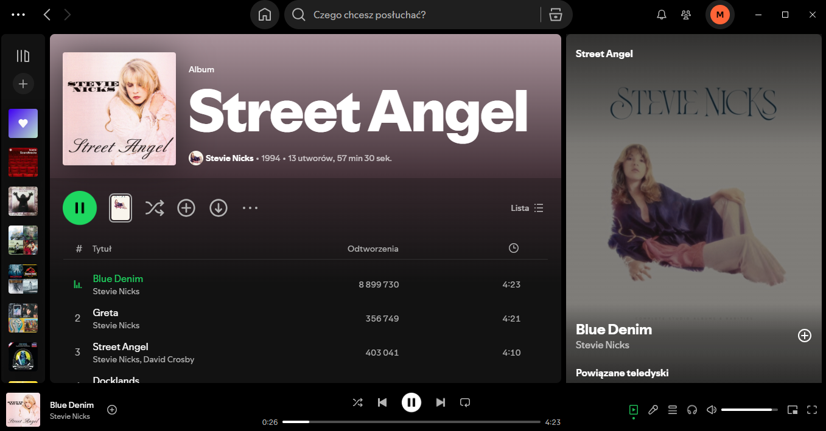Expand Your Library sidebar
This screenshot has height=431, width=826.
[23, 56]
